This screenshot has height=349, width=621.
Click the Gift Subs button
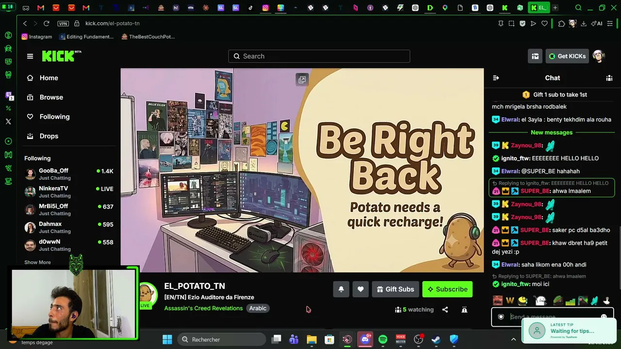(x=395, y=289)
